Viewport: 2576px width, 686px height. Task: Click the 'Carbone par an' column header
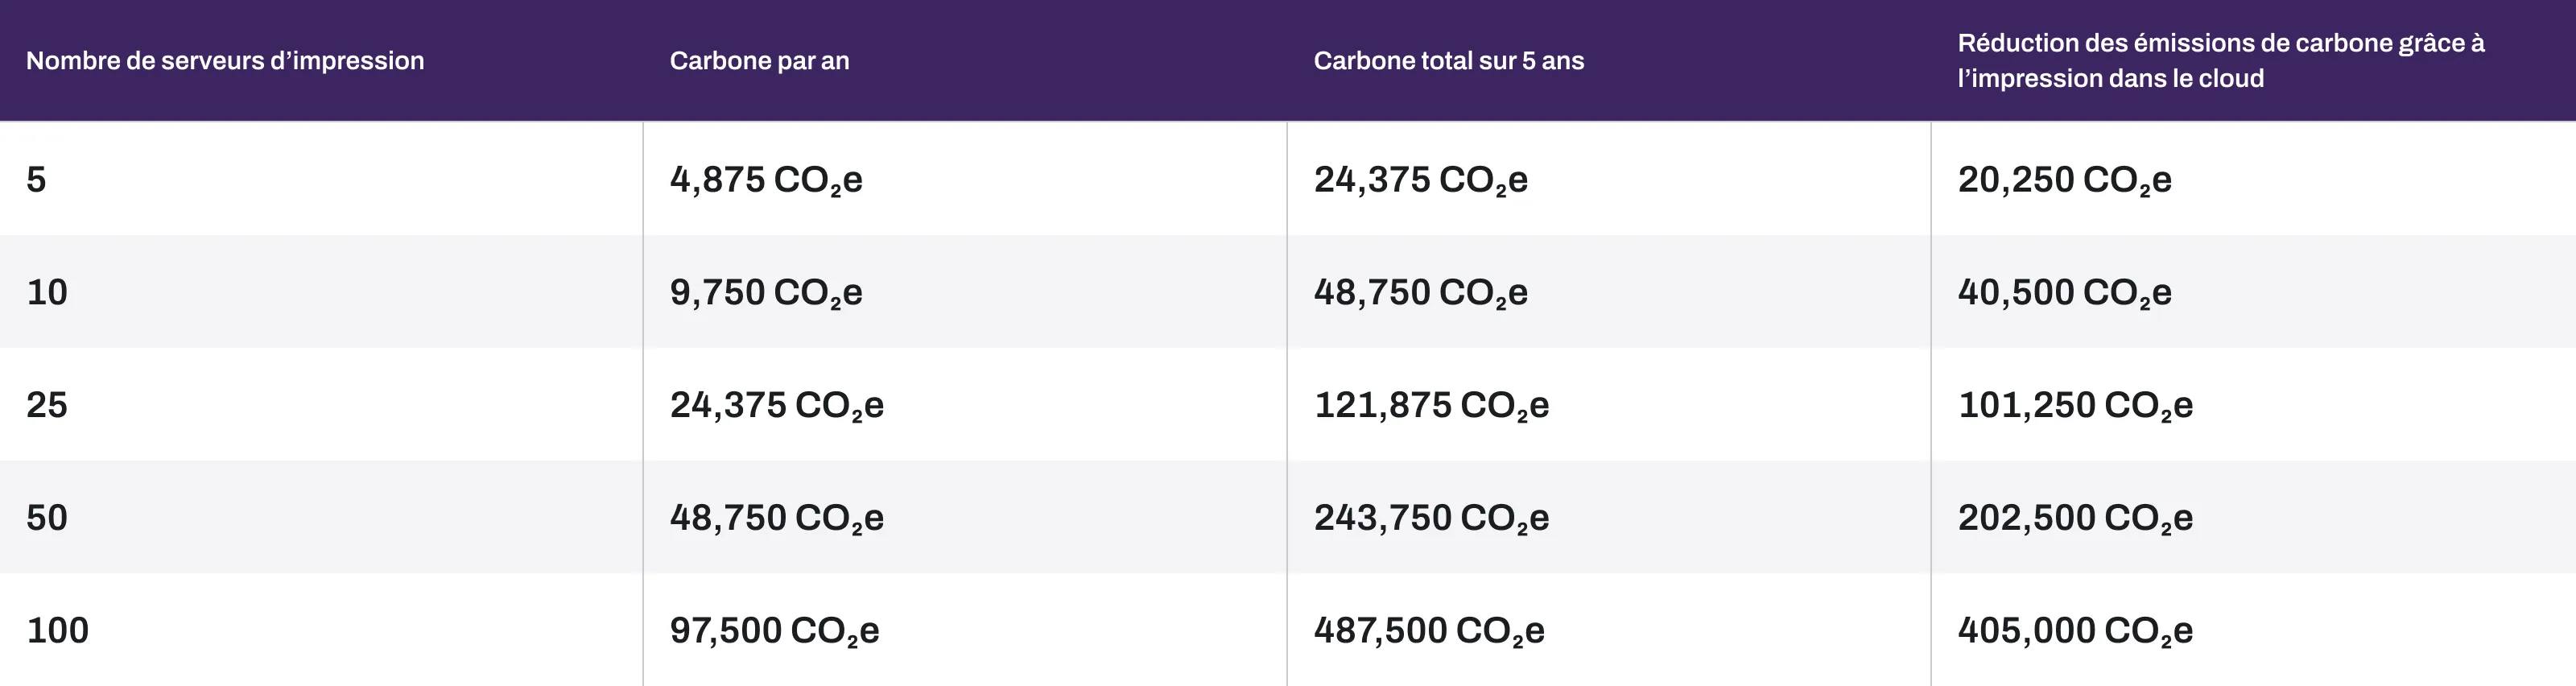click(759, 61)
